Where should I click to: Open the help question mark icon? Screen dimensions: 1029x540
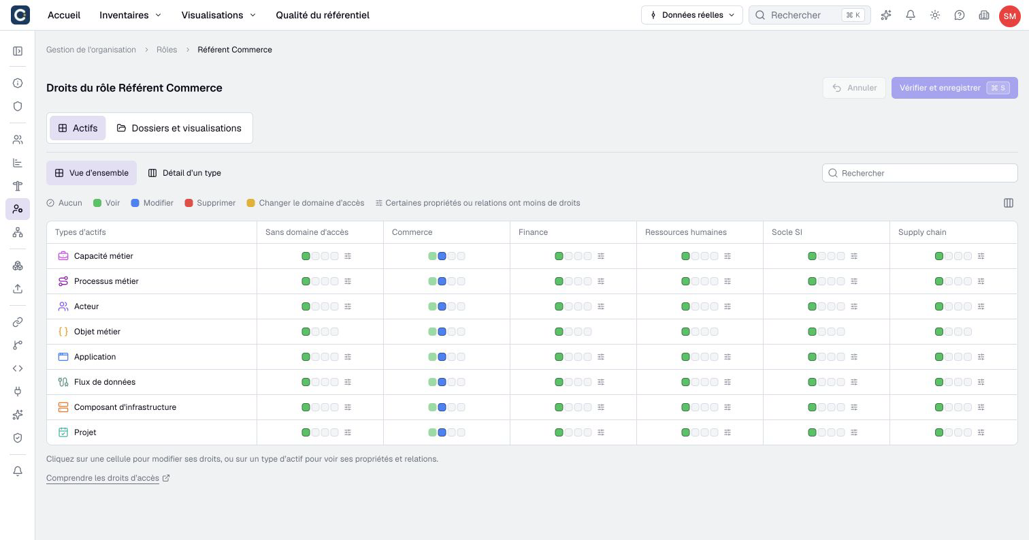coord(960,15)
